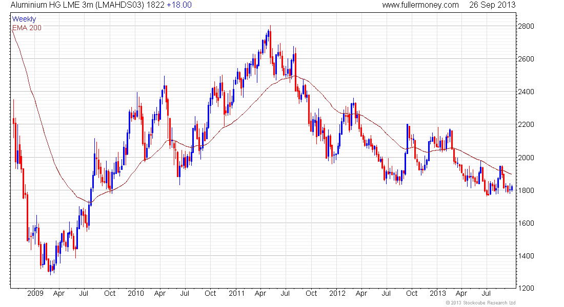Click the chart title 'Aluminium HG LME 3m (LMAHDS03)'

77,5
